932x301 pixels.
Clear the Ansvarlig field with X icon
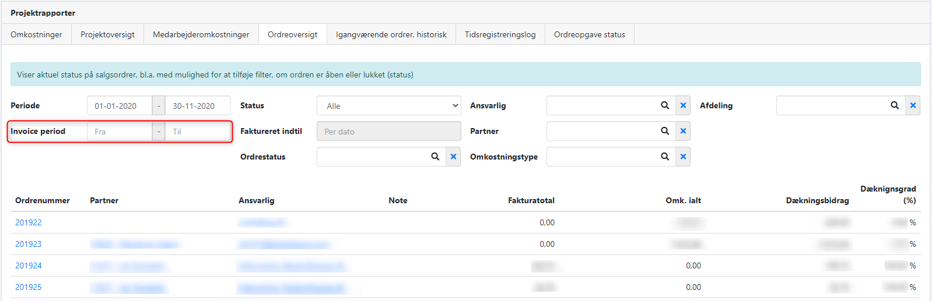point(683,105)
